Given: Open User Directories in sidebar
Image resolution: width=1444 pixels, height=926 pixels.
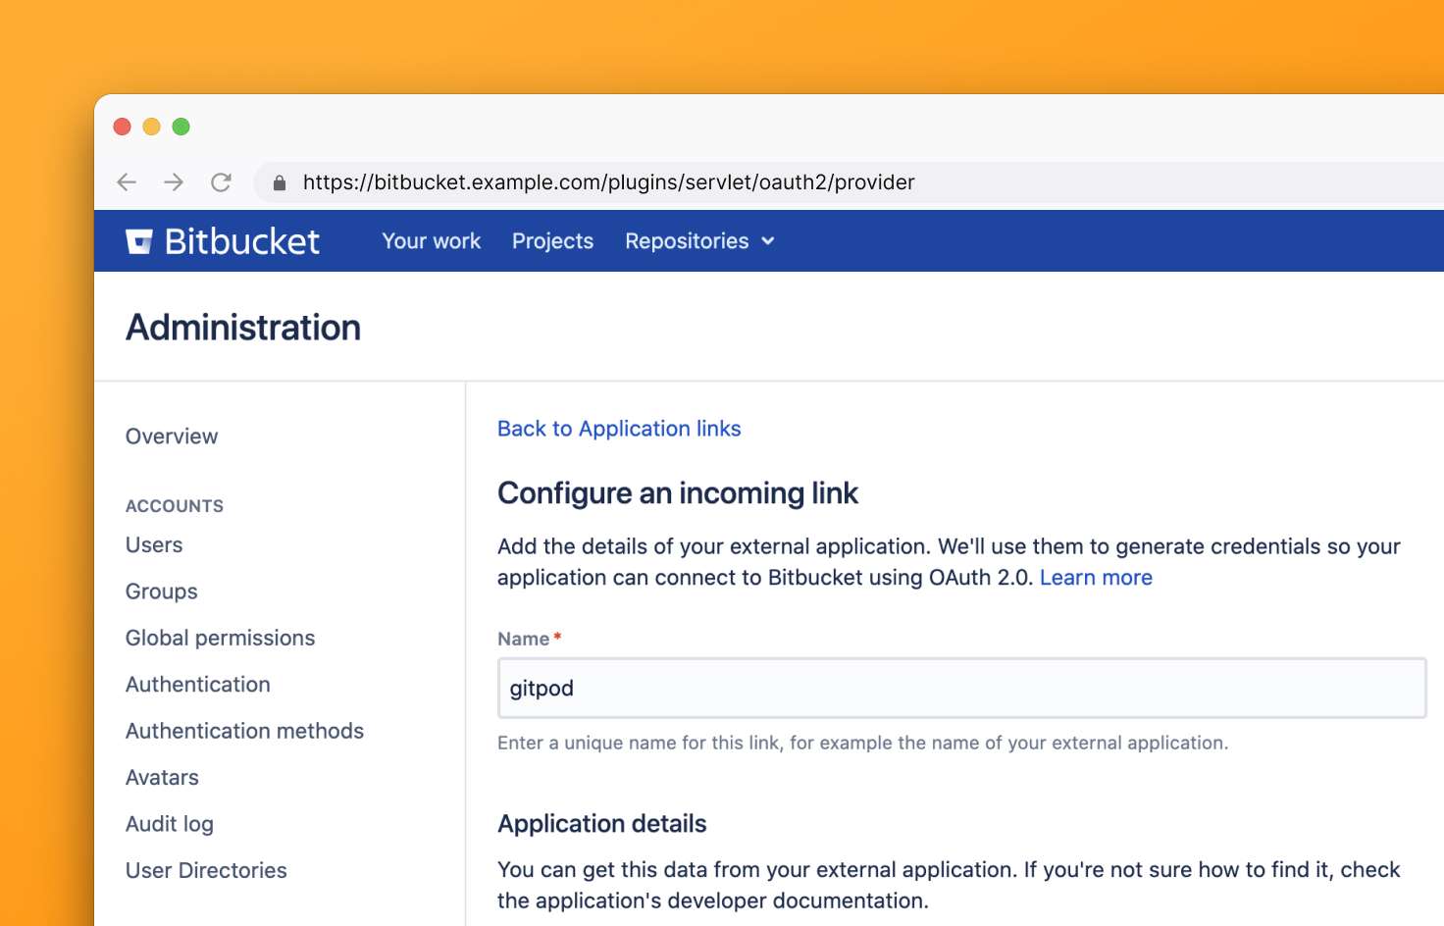Looking at the screenshot, I should tap(206, 871).
